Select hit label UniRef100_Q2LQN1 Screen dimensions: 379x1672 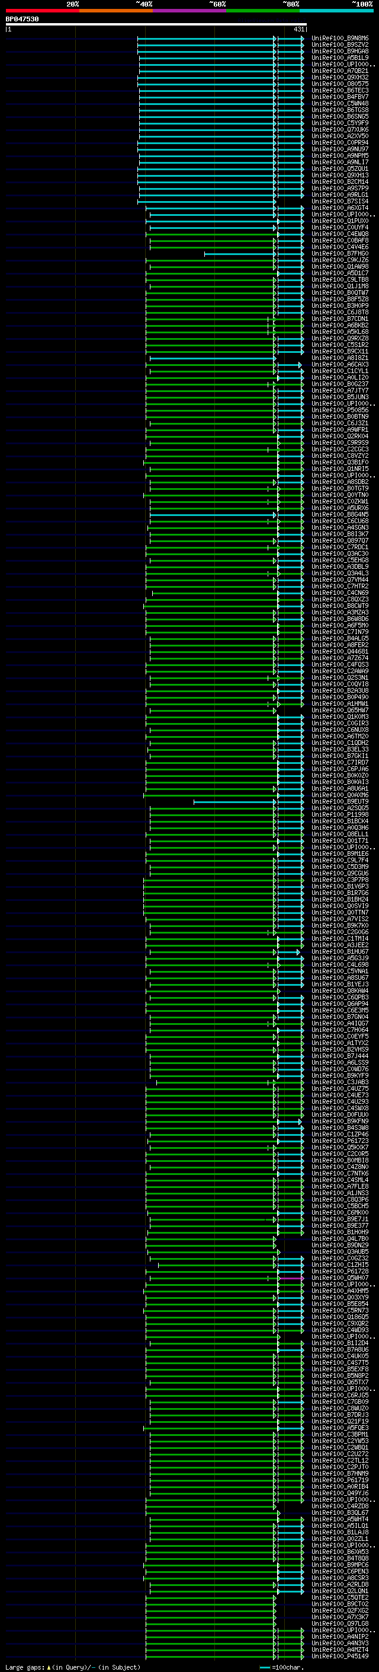(340, 1591)
